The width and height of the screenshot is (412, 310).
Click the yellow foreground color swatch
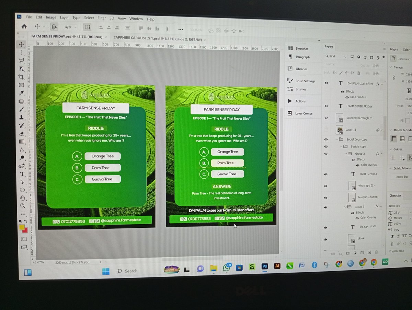tap(21, 227)
